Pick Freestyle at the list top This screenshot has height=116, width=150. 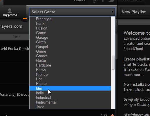pyautogui.click(x=70, y=19)
